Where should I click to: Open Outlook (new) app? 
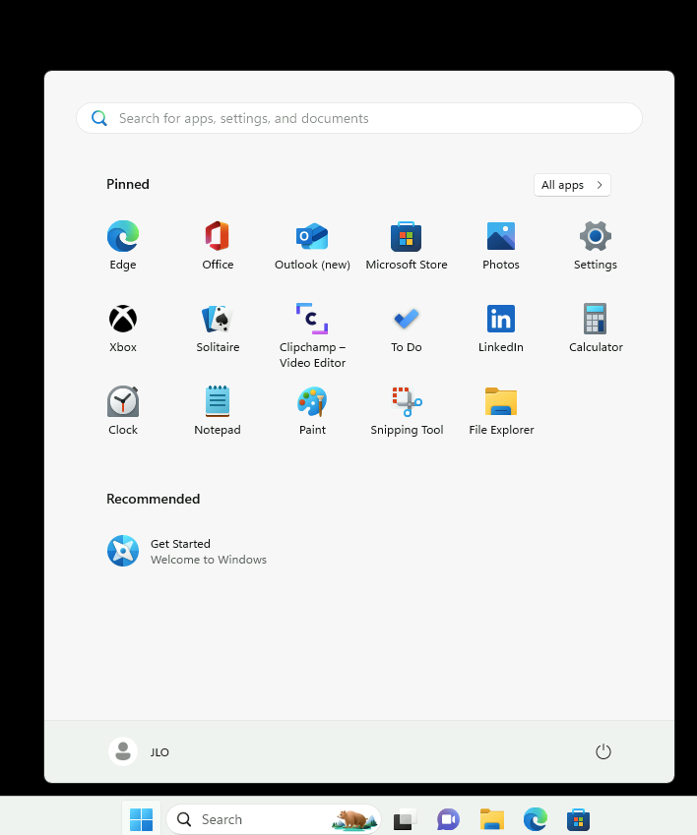(312, 245)
